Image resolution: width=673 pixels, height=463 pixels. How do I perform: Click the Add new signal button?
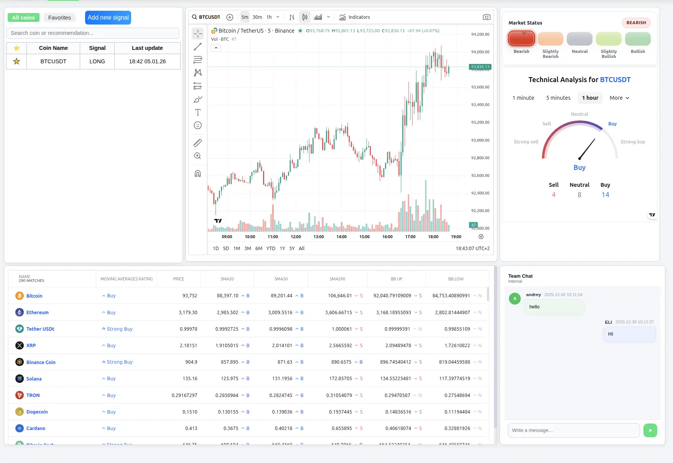tap(108, 17)
